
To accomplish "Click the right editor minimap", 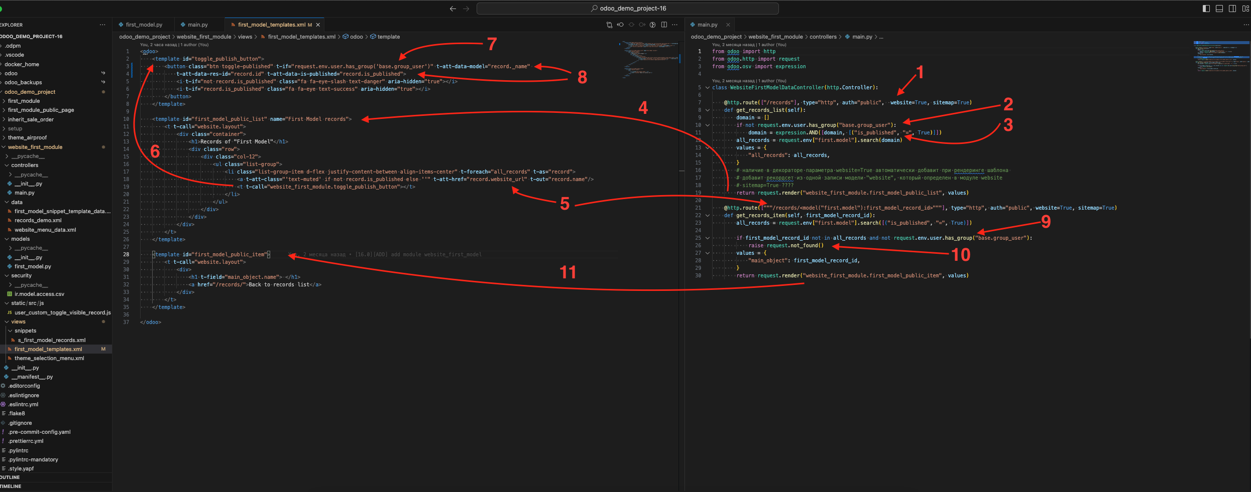I will click(x=1221, y=57).
